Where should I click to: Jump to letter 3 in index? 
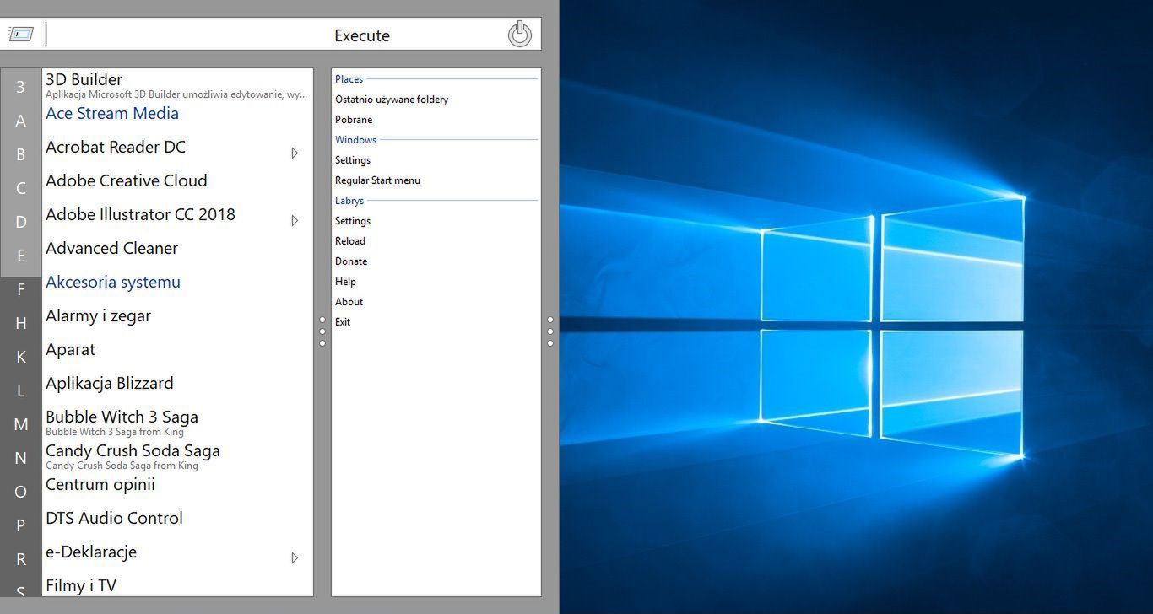[x=20, y=87]
